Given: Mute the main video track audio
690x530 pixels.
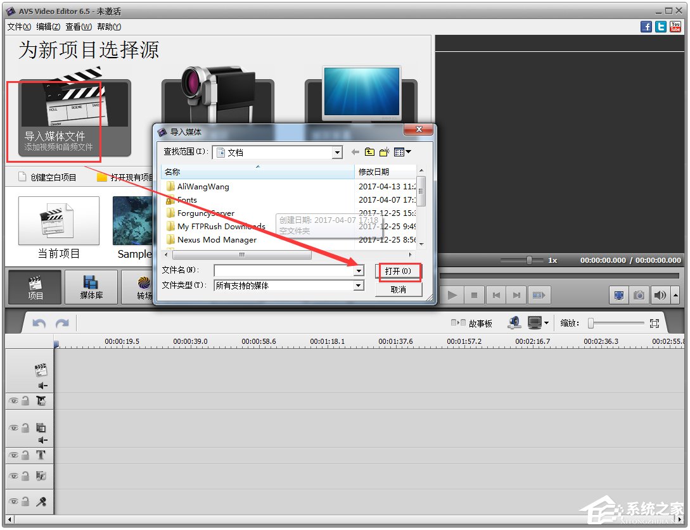Looking at the screenshot, I should point(42,386).
